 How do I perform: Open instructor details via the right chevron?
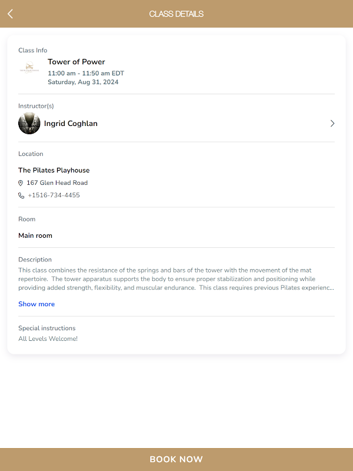332,124
